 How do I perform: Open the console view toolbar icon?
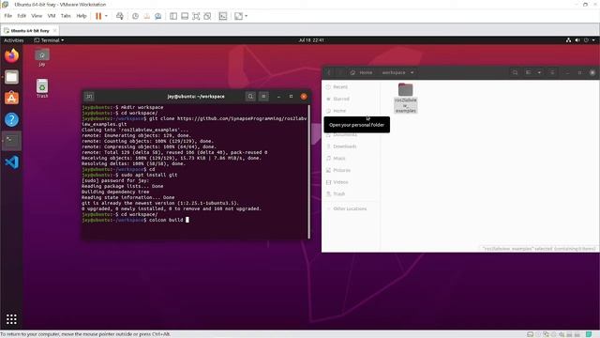(x=223, y=16)
